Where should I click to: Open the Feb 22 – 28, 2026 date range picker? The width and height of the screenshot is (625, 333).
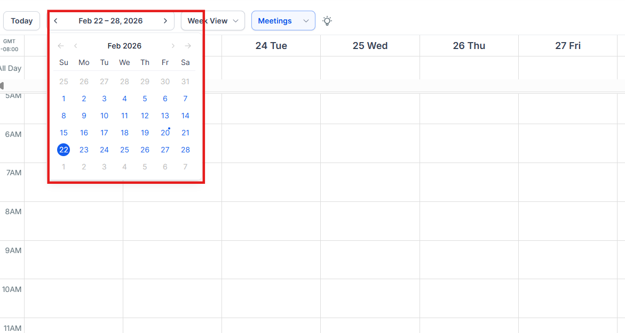110,21
